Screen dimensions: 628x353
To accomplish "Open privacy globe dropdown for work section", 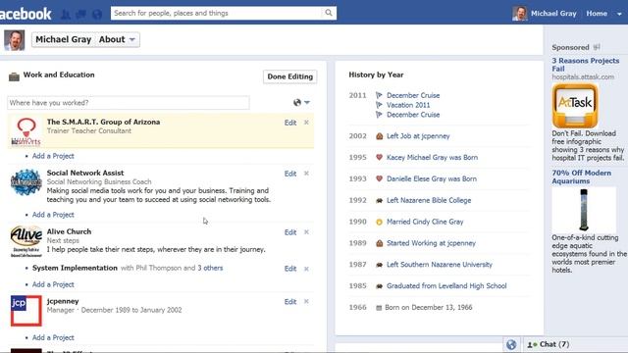I will coord(301,102).
